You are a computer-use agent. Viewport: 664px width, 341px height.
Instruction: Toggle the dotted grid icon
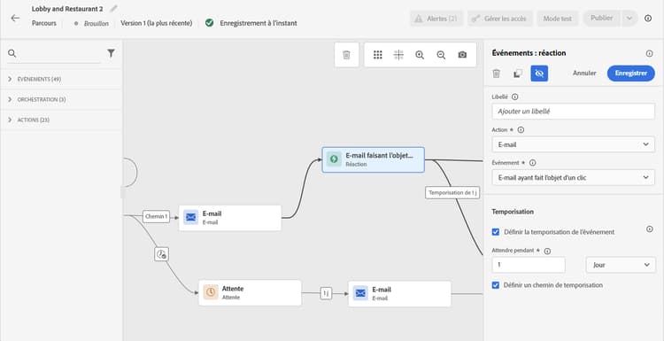(378, 55)
